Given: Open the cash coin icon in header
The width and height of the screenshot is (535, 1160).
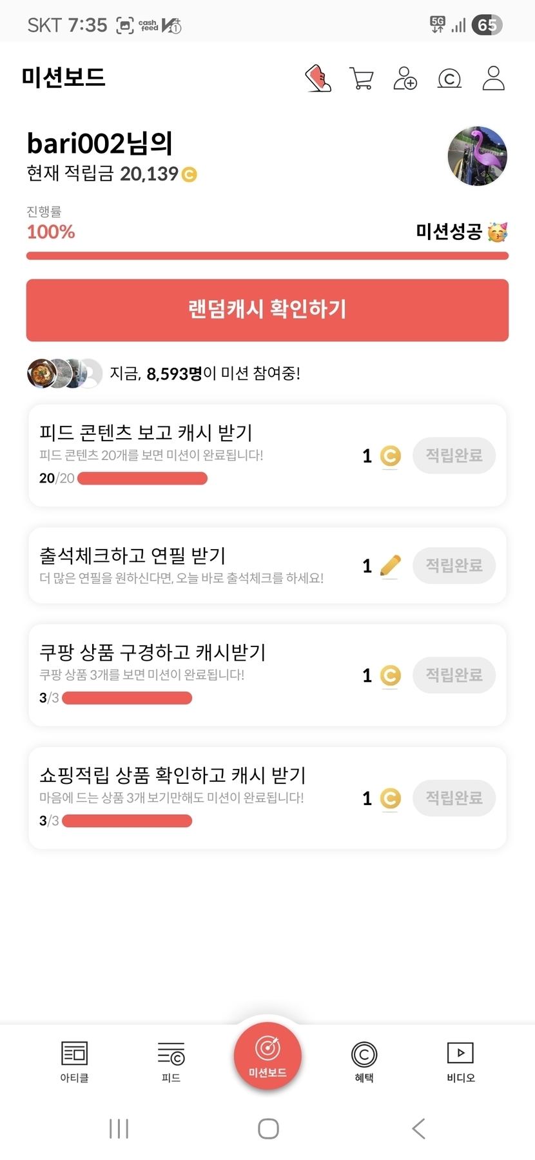Looking at the screenshot, I should pyautogui.click(x=449, y=79).
